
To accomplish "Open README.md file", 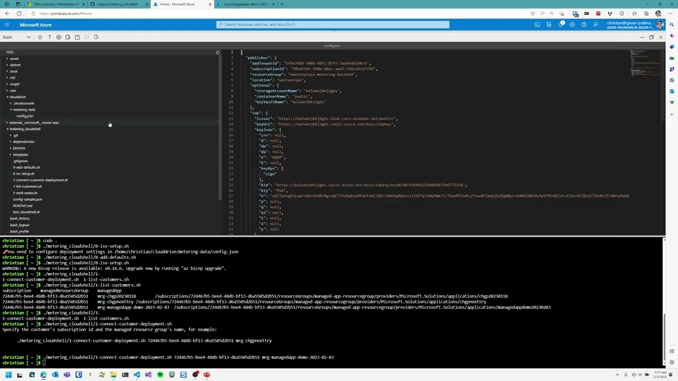I will [22, 206].
